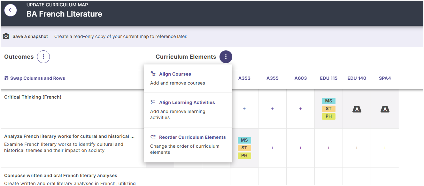Screen dimensions: 424x186
Task: Close the Curriculum Elements three-dot menu
Action: coord(226,57)
